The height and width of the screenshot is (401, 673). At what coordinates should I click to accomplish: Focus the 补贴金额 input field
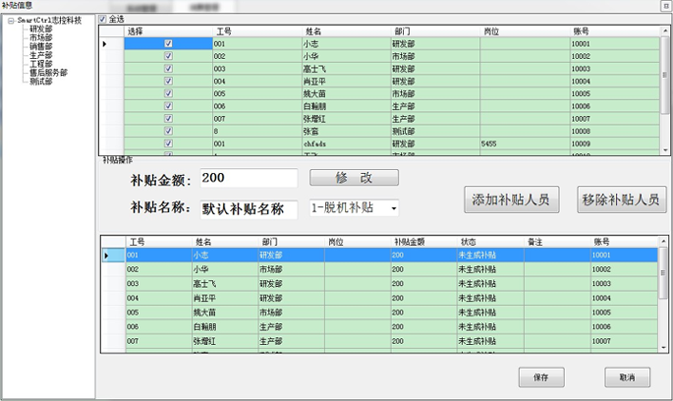pos(248,178)
